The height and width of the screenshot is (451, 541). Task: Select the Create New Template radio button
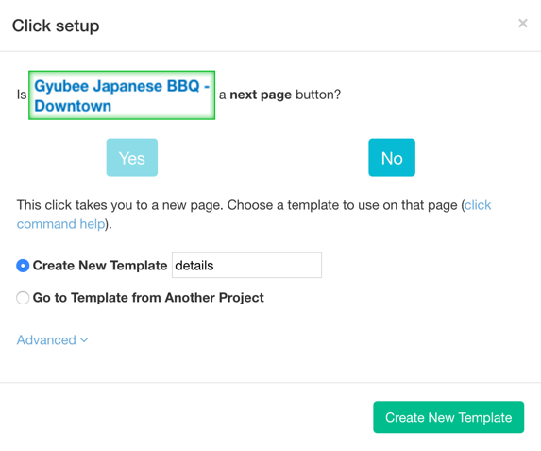[23, 266]
